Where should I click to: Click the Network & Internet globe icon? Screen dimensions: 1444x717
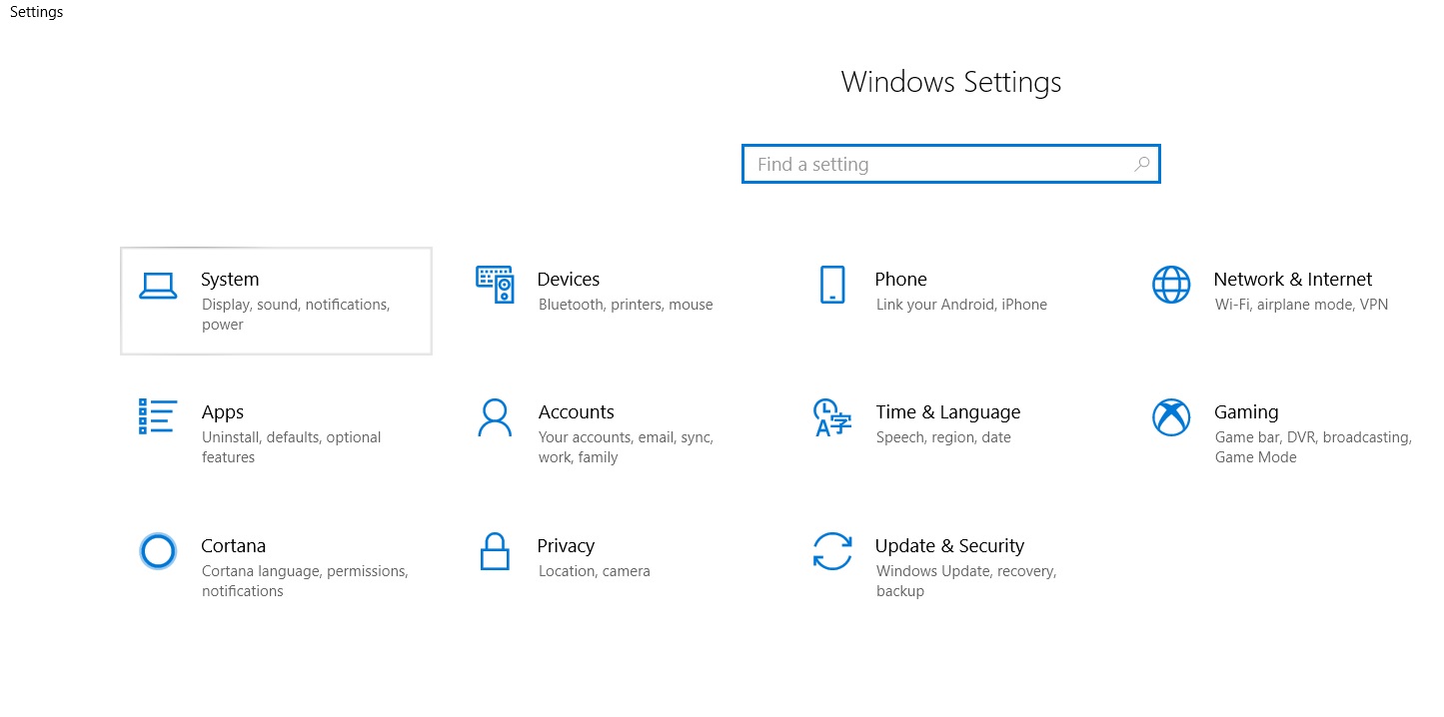point(1171,285)
